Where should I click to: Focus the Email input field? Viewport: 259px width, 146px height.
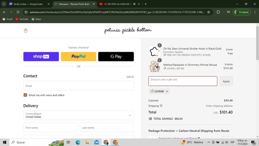click(79, 86)
